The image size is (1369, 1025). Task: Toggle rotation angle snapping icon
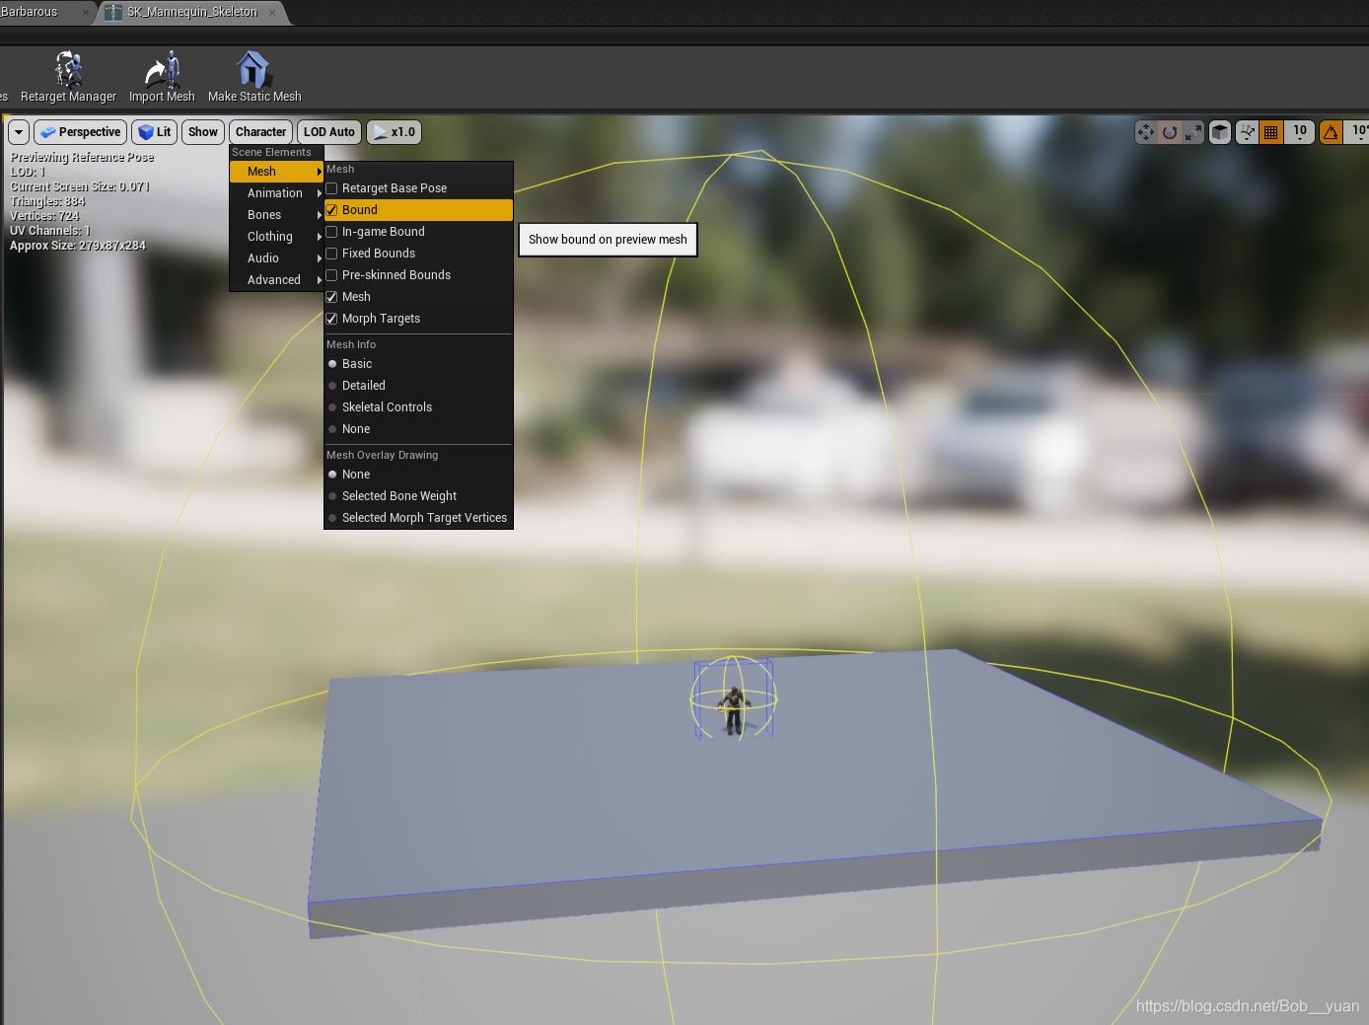coord(1332,132)
